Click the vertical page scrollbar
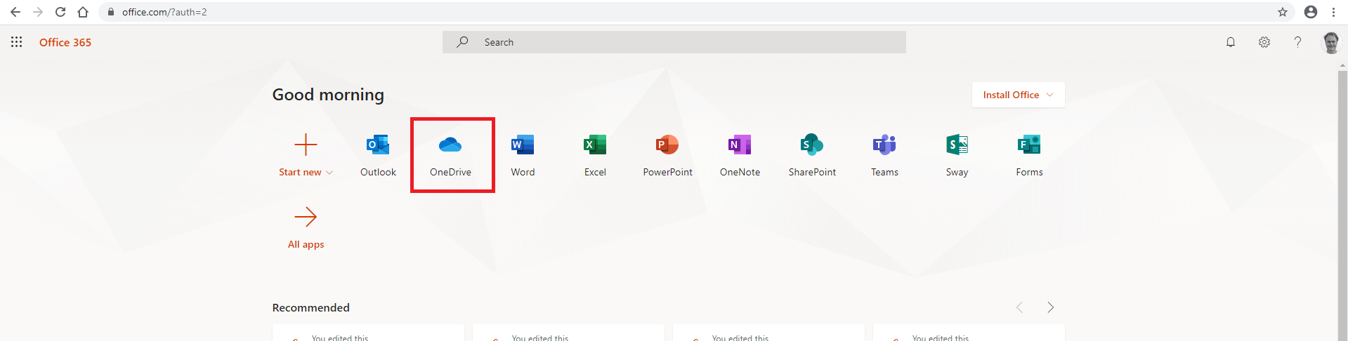1348x341 pixels. tap(1343, 206)
